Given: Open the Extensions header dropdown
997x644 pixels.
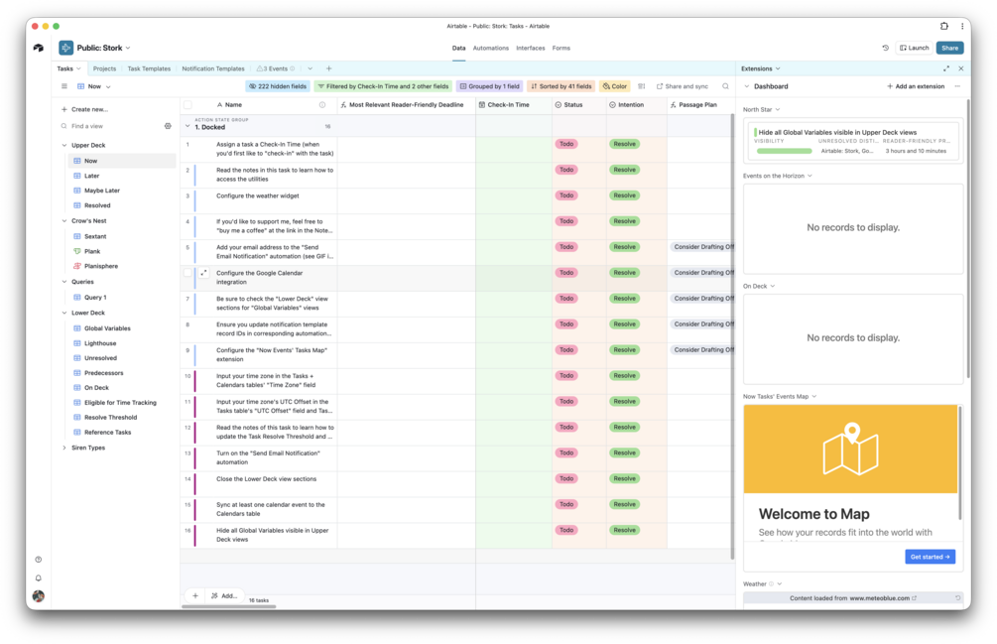Looking at the screenshot, I should coord(778,68).
